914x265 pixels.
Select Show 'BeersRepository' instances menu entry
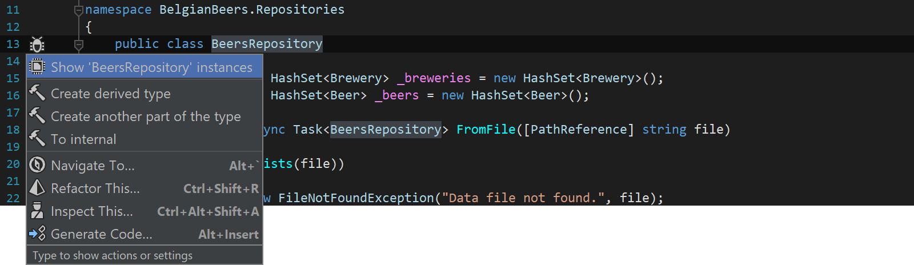coord(145,67)
